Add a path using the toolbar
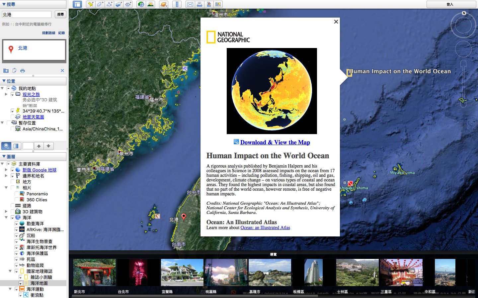Image resolution: width=478 pixels, height=298 pixels. 109,4
